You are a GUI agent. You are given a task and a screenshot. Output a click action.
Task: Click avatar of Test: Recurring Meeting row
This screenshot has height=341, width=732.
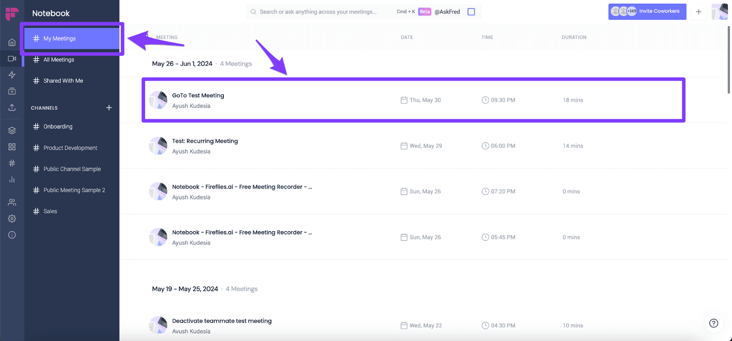(x=158, y=146)
